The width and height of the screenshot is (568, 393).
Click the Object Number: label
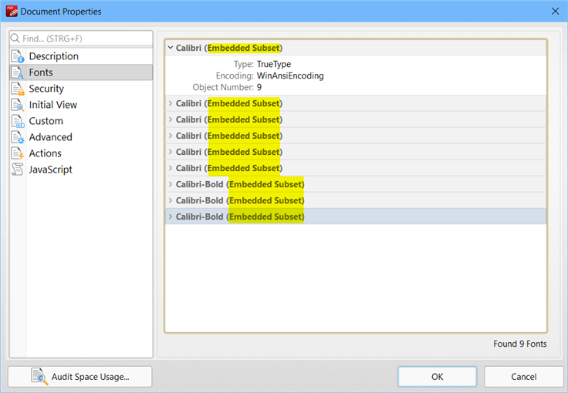point(223,88)
